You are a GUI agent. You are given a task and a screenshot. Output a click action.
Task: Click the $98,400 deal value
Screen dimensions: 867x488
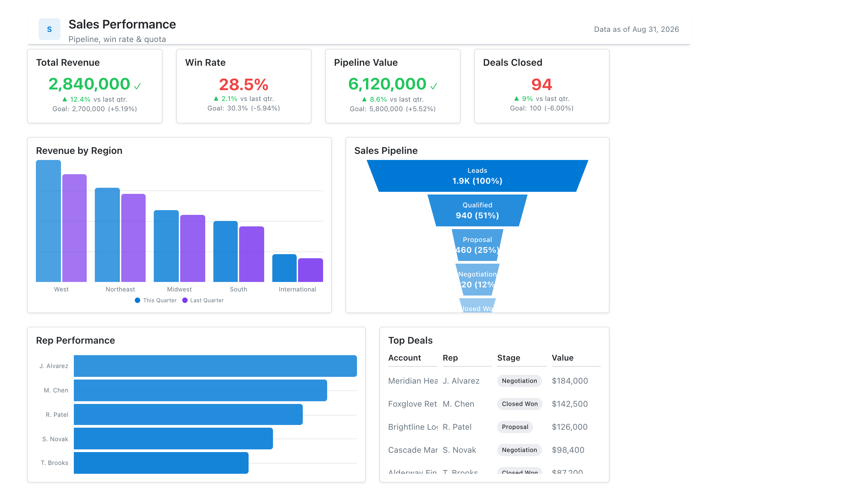[568, 450]
